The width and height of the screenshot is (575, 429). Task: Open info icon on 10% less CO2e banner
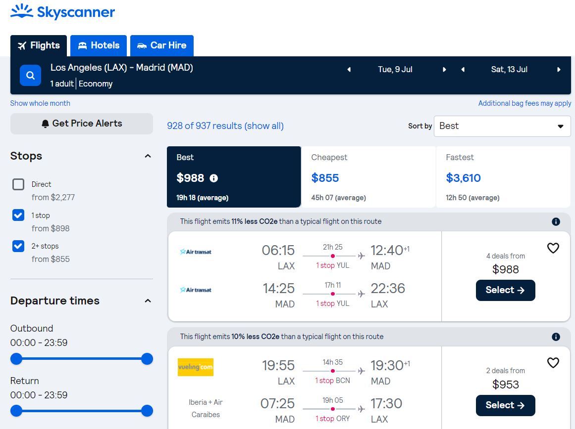pos(556,337)
